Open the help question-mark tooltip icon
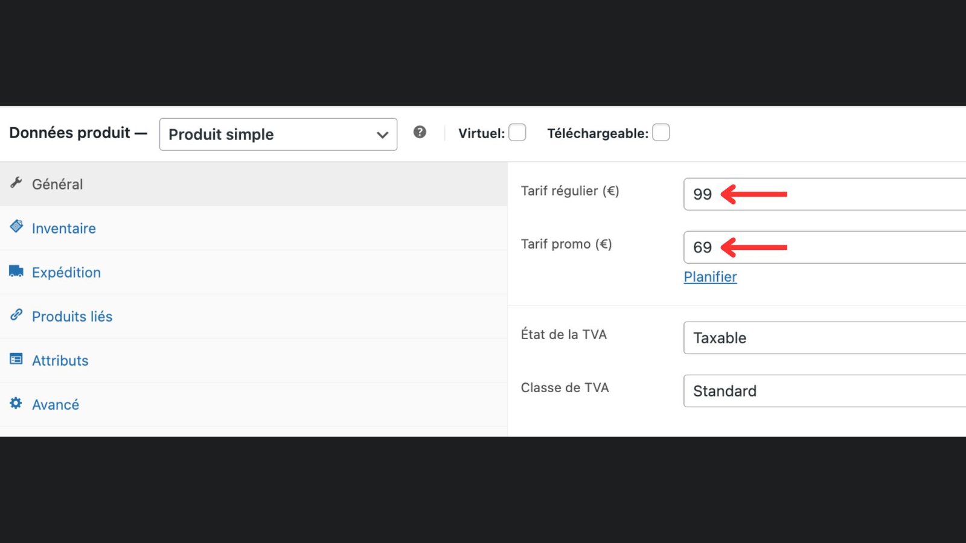This screenshot has width=966, height=543. 420,132
